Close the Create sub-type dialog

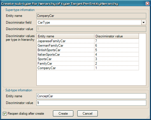point(147,4)
